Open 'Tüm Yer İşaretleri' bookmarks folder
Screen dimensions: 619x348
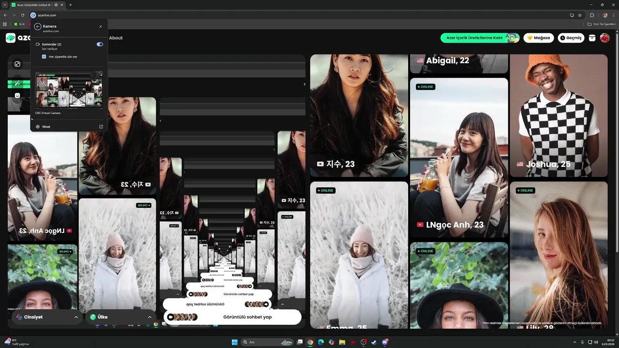tap(601, 24)
